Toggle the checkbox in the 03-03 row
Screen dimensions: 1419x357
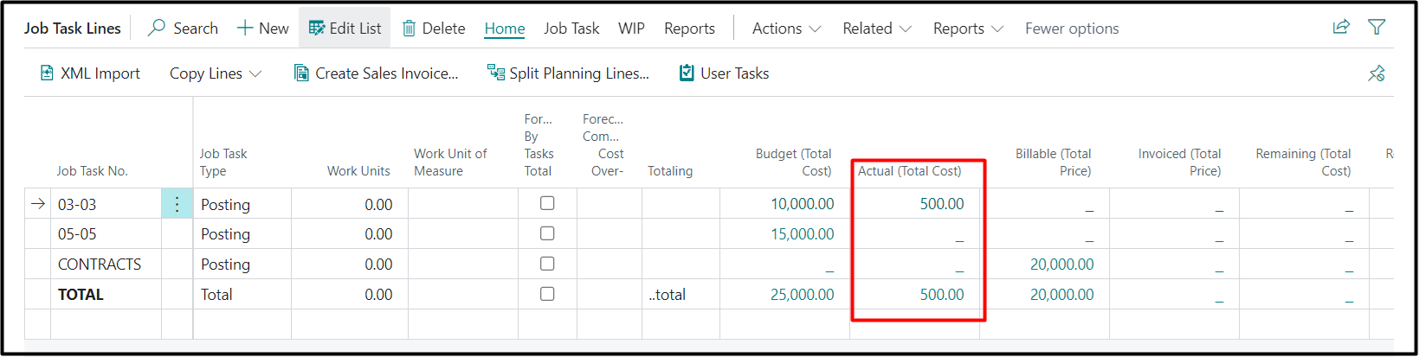547,203
